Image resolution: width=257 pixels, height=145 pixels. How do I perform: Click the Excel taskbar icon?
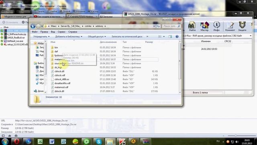coord(40,141)
